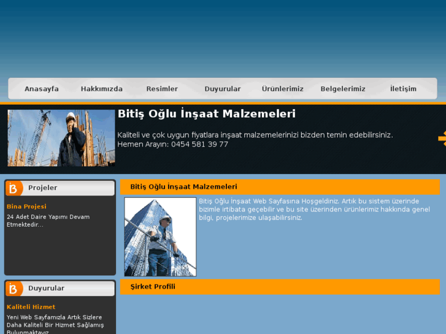Click the text 'Yeni Web Sayfamızla Artık Sizlere'

click(55, 317)
